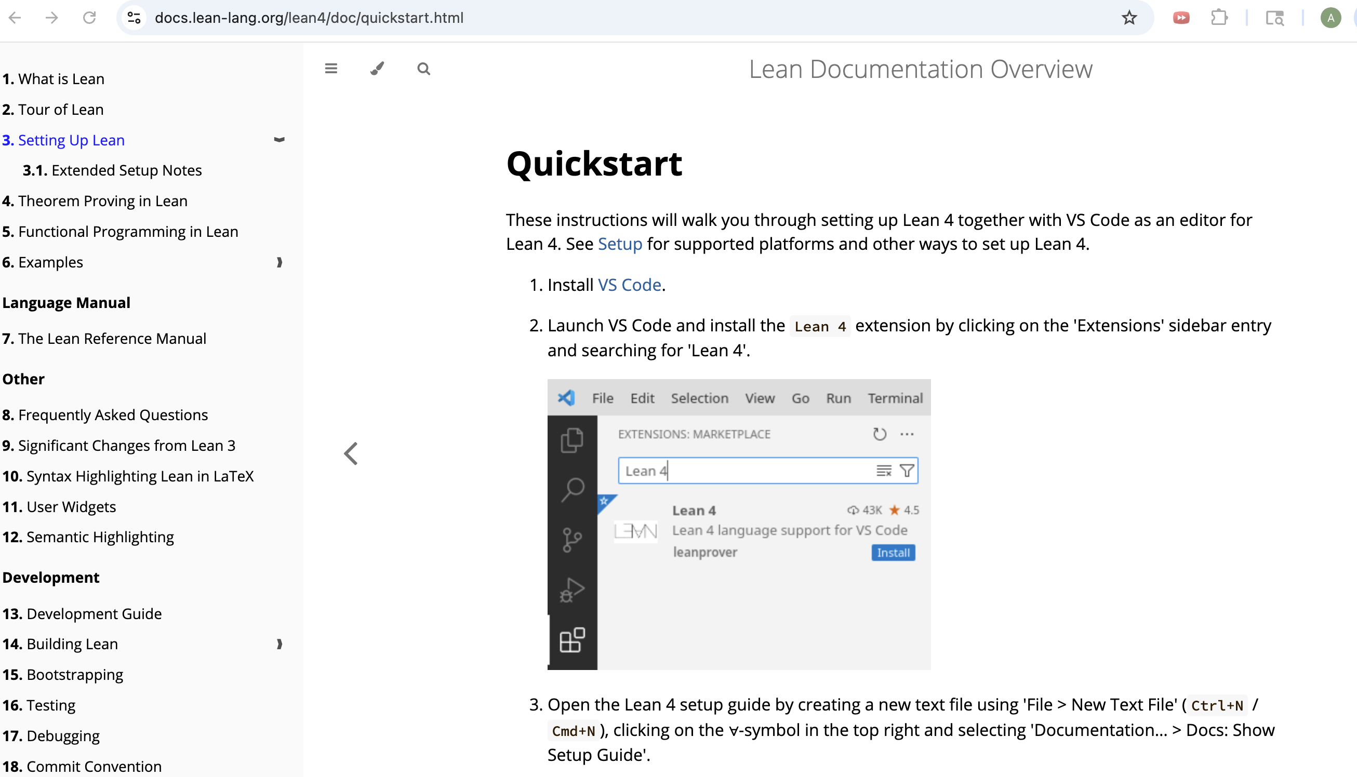Toggle the sidebar with hamburger icon
Image resolution: width=1357 pixels, height=777 pixels.
click(x=331, y=69)
